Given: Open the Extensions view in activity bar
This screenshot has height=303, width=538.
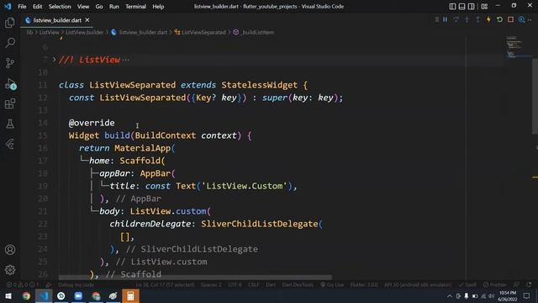Looking at the screenshot, I should (x=10, y=104).
